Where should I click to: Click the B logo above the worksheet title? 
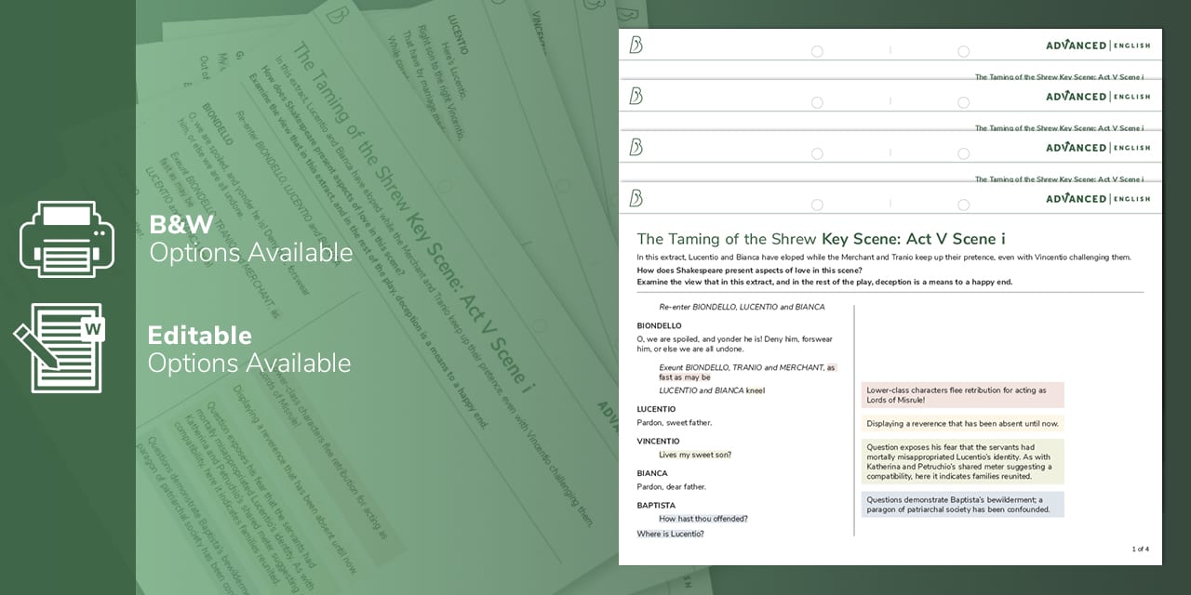[636, 198]
